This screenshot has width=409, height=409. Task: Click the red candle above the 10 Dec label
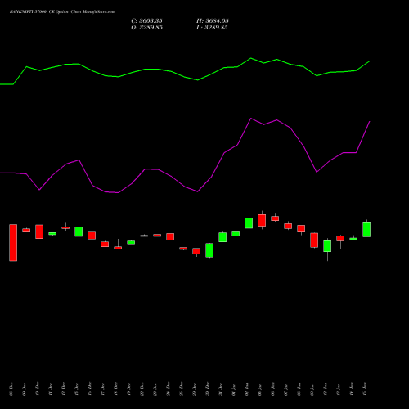coord(39,231)
